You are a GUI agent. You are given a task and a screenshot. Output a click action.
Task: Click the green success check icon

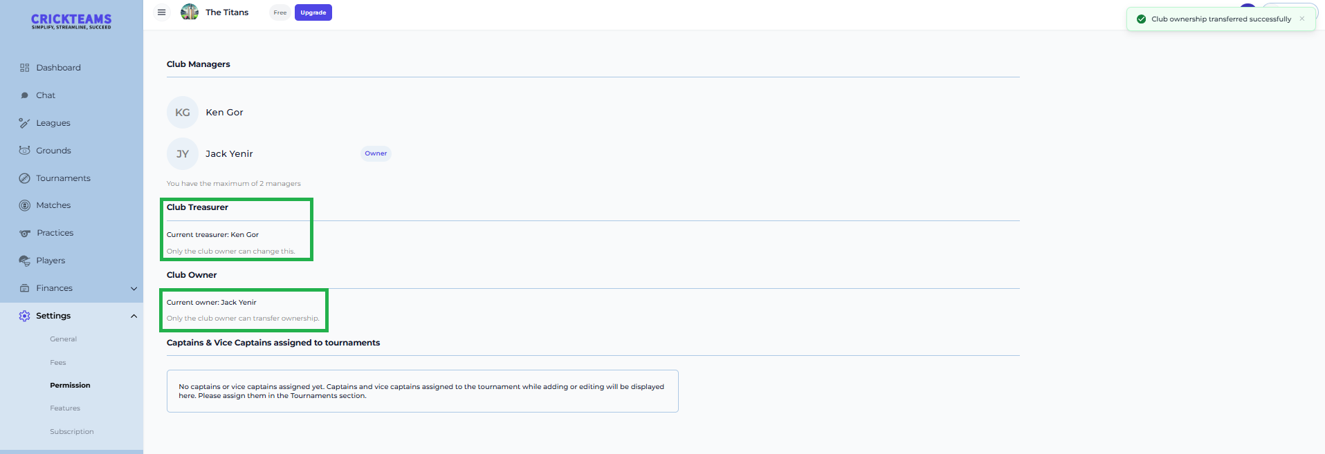click(1141, 19)
